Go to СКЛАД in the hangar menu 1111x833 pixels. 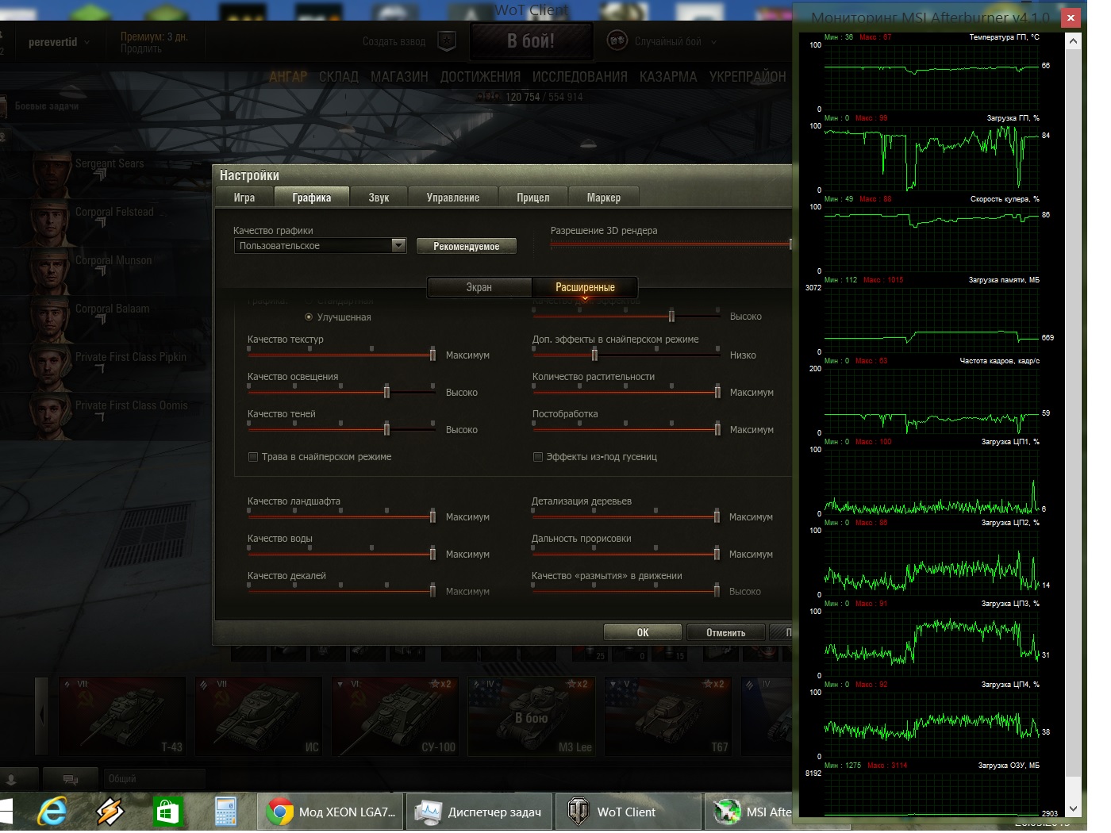pyautogui.click(x=339, y=77)
